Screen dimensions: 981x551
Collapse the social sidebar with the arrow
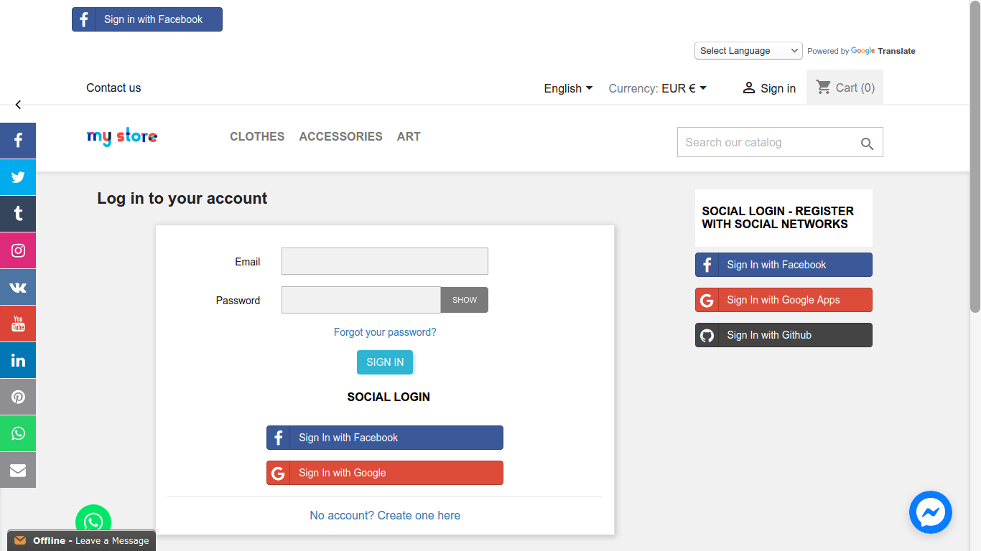(x=18, y=105)
